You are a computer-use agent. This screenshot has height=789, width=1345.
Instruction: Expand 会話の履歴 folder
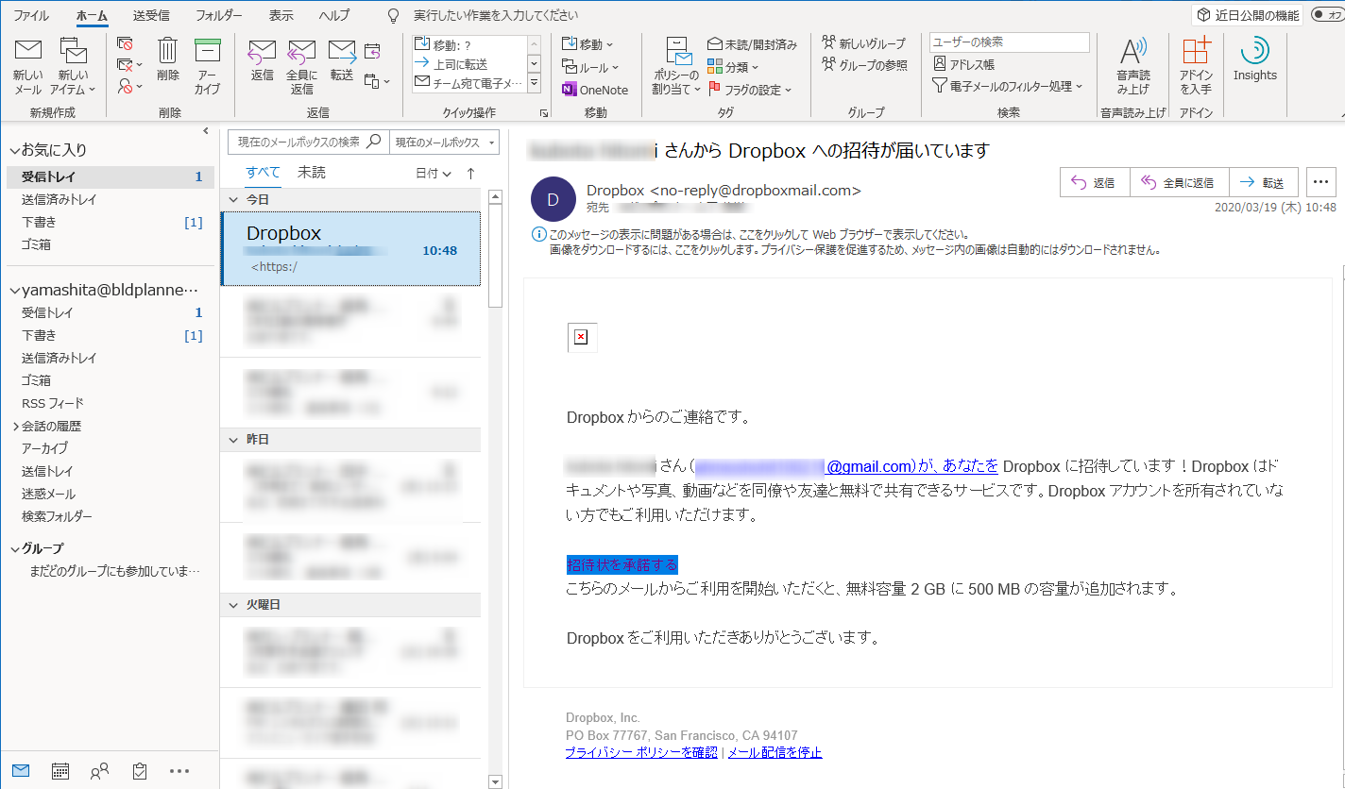coord(16,427)
